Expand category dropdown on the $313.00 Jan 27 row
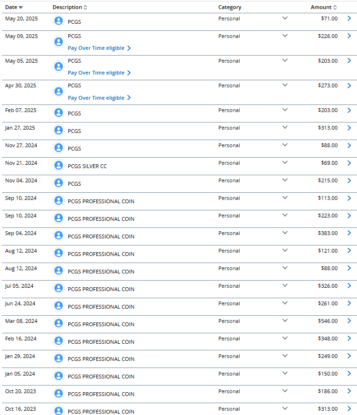 point(285,127)
